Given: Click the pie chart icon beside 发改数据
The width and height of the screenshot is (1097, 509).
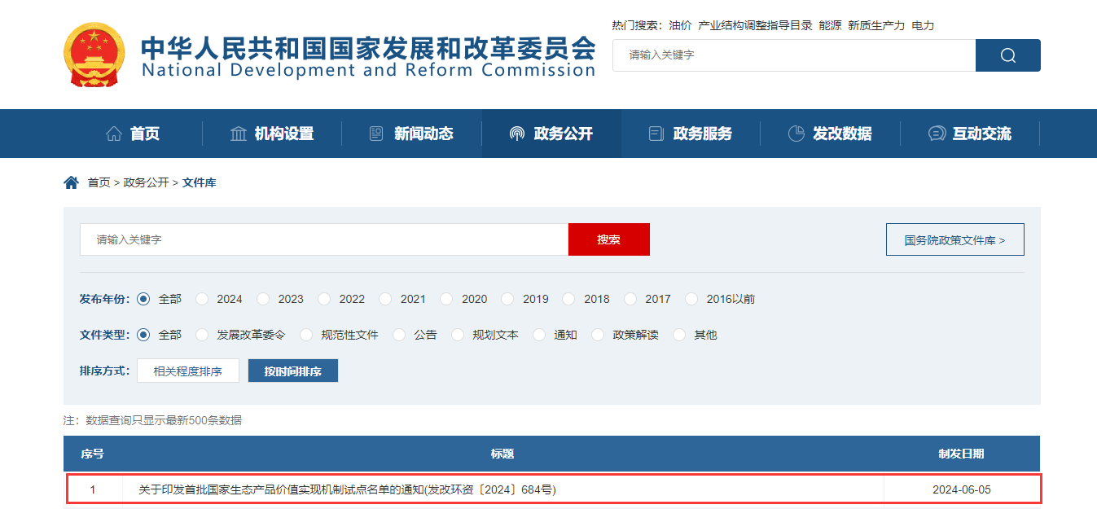Looking at the screenshot, I should point(796,134).
